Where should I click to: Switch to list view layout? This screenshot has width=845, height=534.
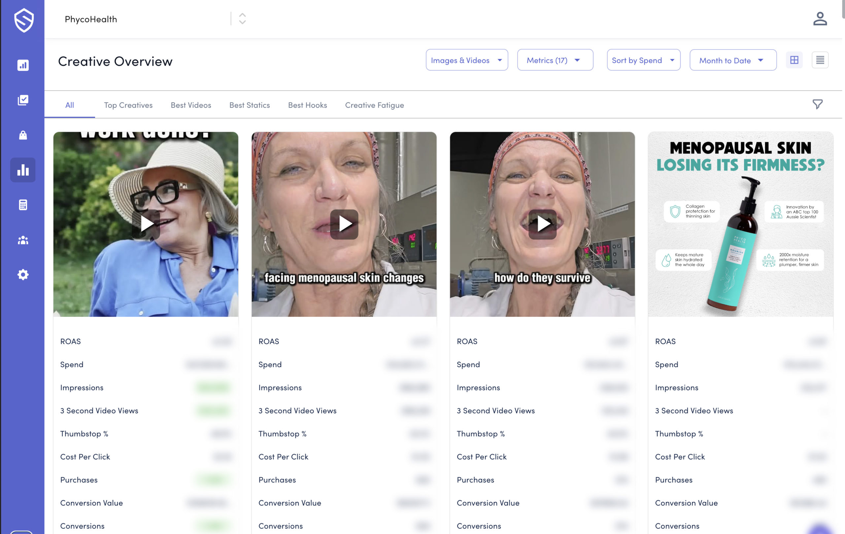(x=820, y=60)
